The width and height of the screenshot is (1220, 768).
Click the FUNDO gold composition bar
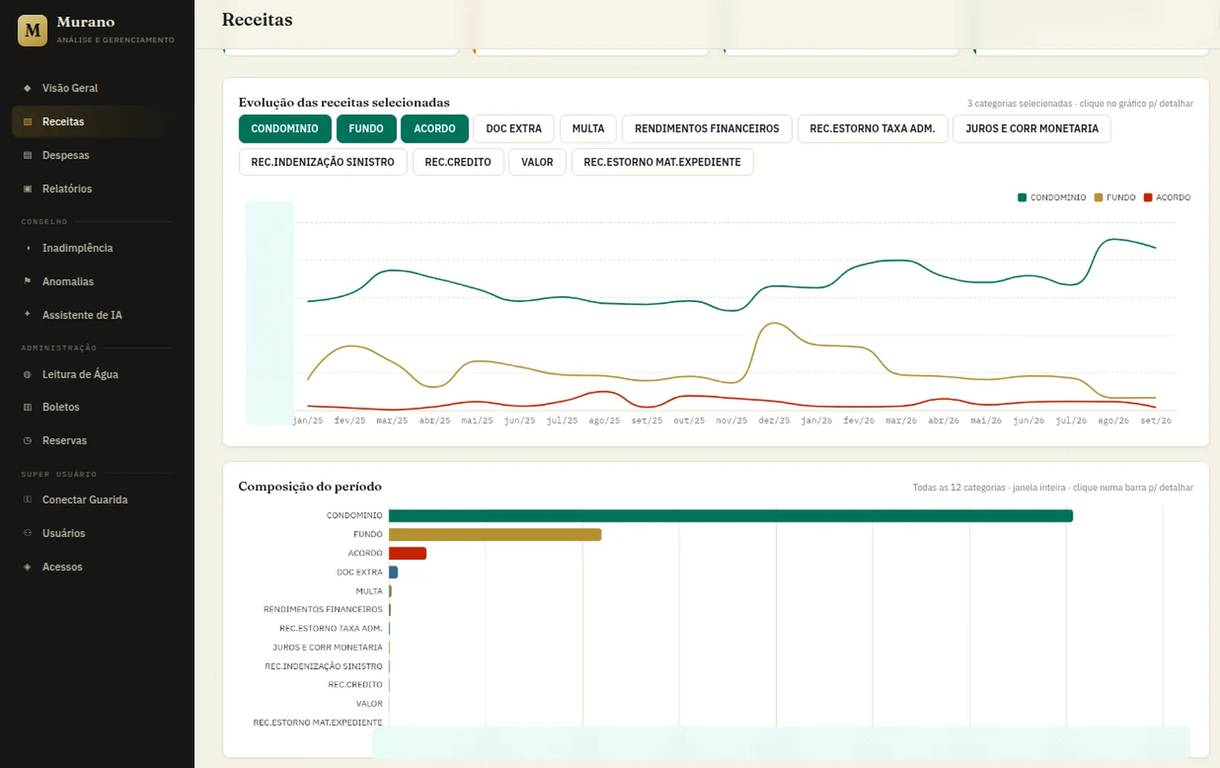[495, 535]
